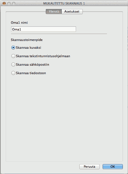Image resolution: width=128 pixels, height=174 pixels.
Task: Click the Skannaustoimenpide heading label
Action: (x=27, y=40)
